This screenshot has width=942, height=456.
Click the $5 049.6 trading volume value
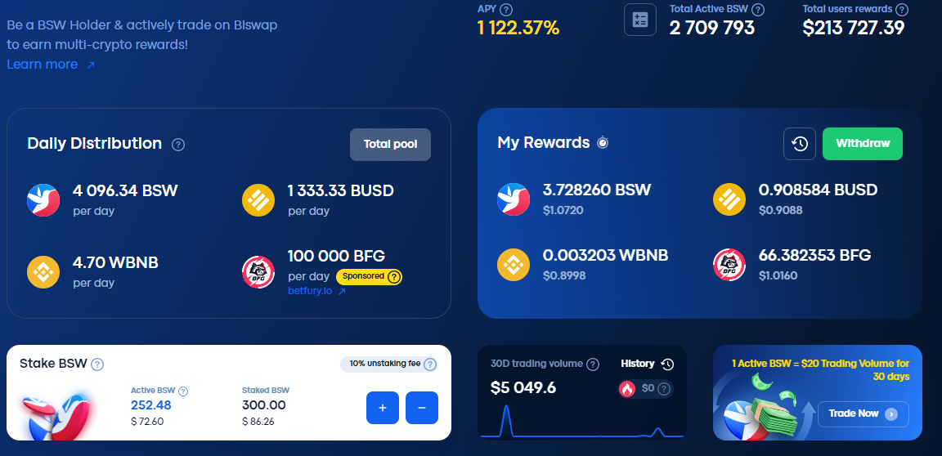point(523,388)
